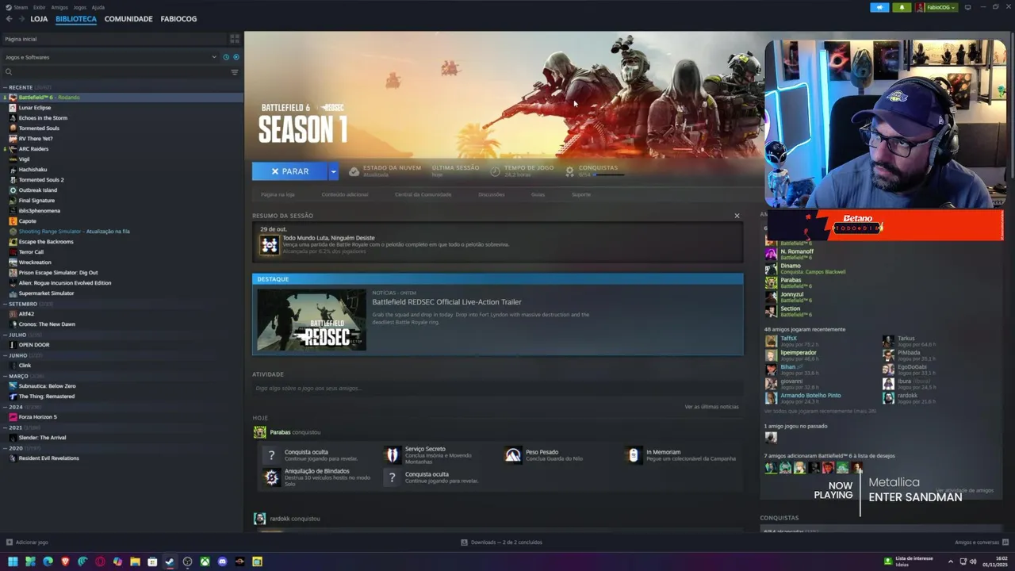Screen dimensions: 1015x571
Task: Click Aniquilação de Blindados achievement icon
Action: click(271, 477)
